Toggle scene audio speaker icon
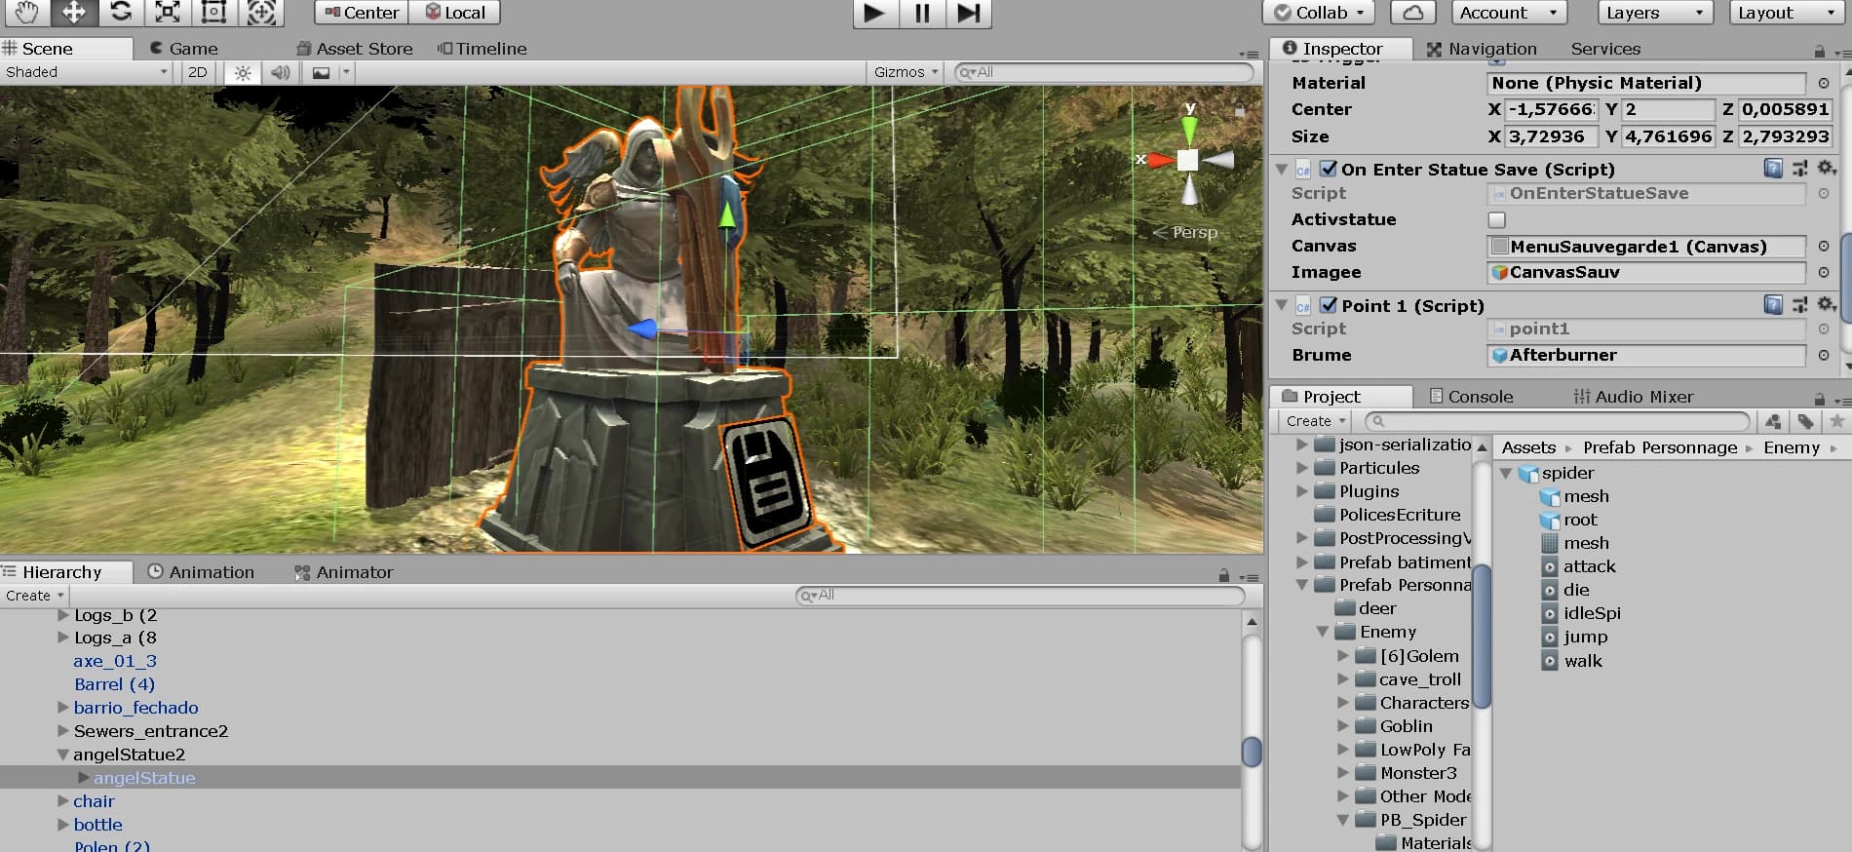Image resolution: width=1852 pixels, height=852 pixels. point(281,72)
